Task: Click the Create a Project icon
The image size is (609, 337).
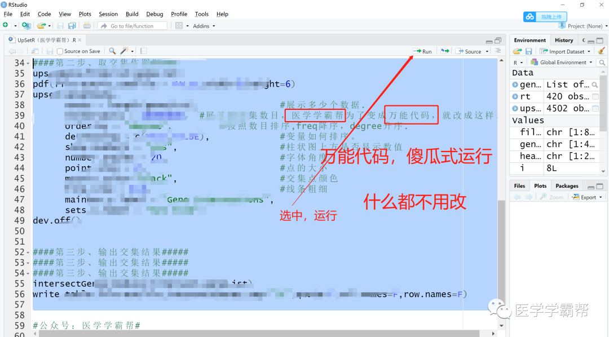Action: coord(26,25)
